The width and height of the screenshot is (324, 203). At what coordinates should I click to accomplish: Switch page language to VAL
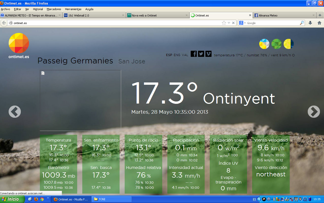185,55
